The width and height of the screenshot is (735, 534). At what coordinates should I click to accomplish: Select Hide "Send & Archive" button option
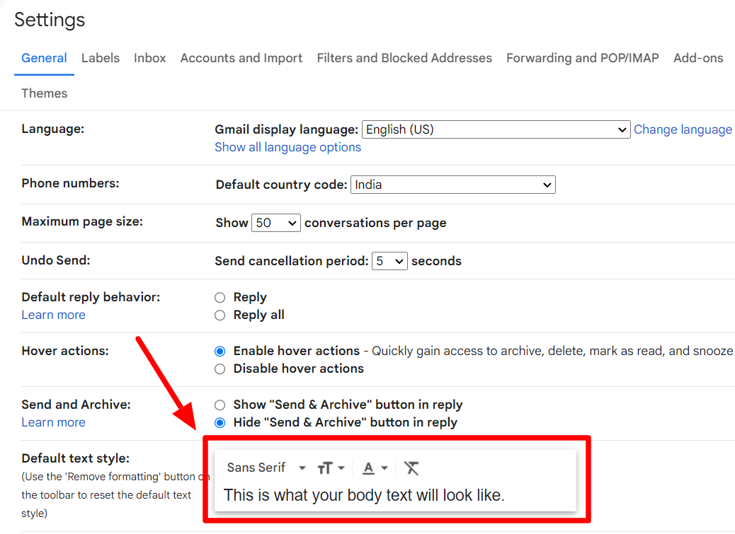(220, 423)
